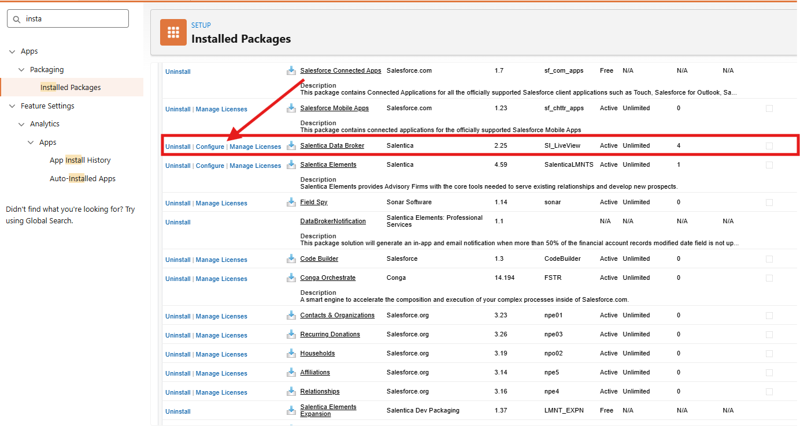Open Manage Licenses for Conga Orchestrate
The image size is (800, 431).
click(x=221, y=279)
